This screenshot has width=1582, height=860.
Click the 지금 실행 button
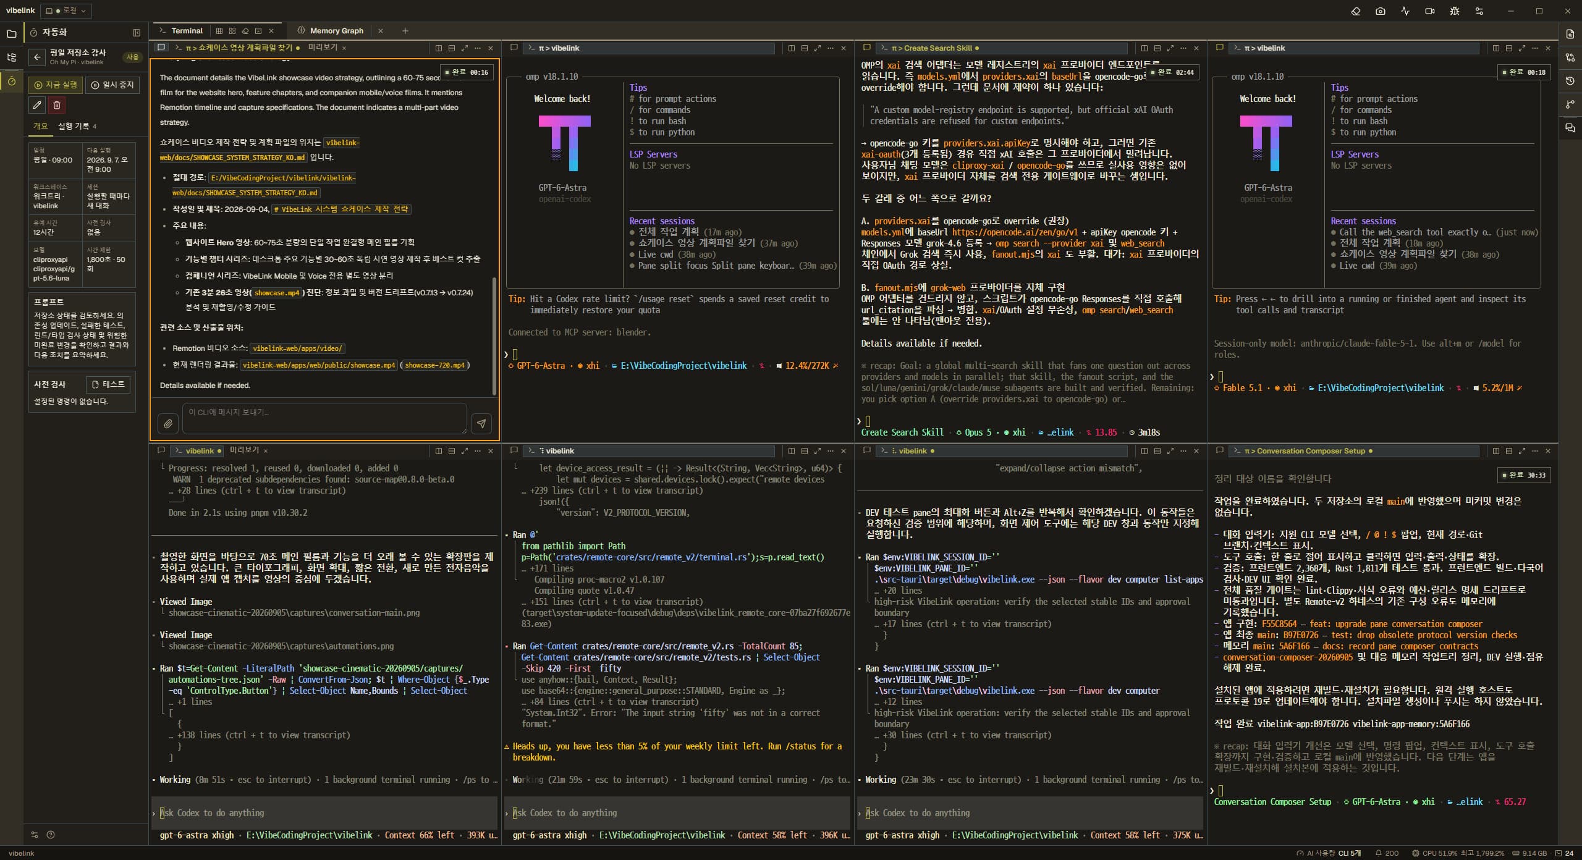click(x=56, y=85)
